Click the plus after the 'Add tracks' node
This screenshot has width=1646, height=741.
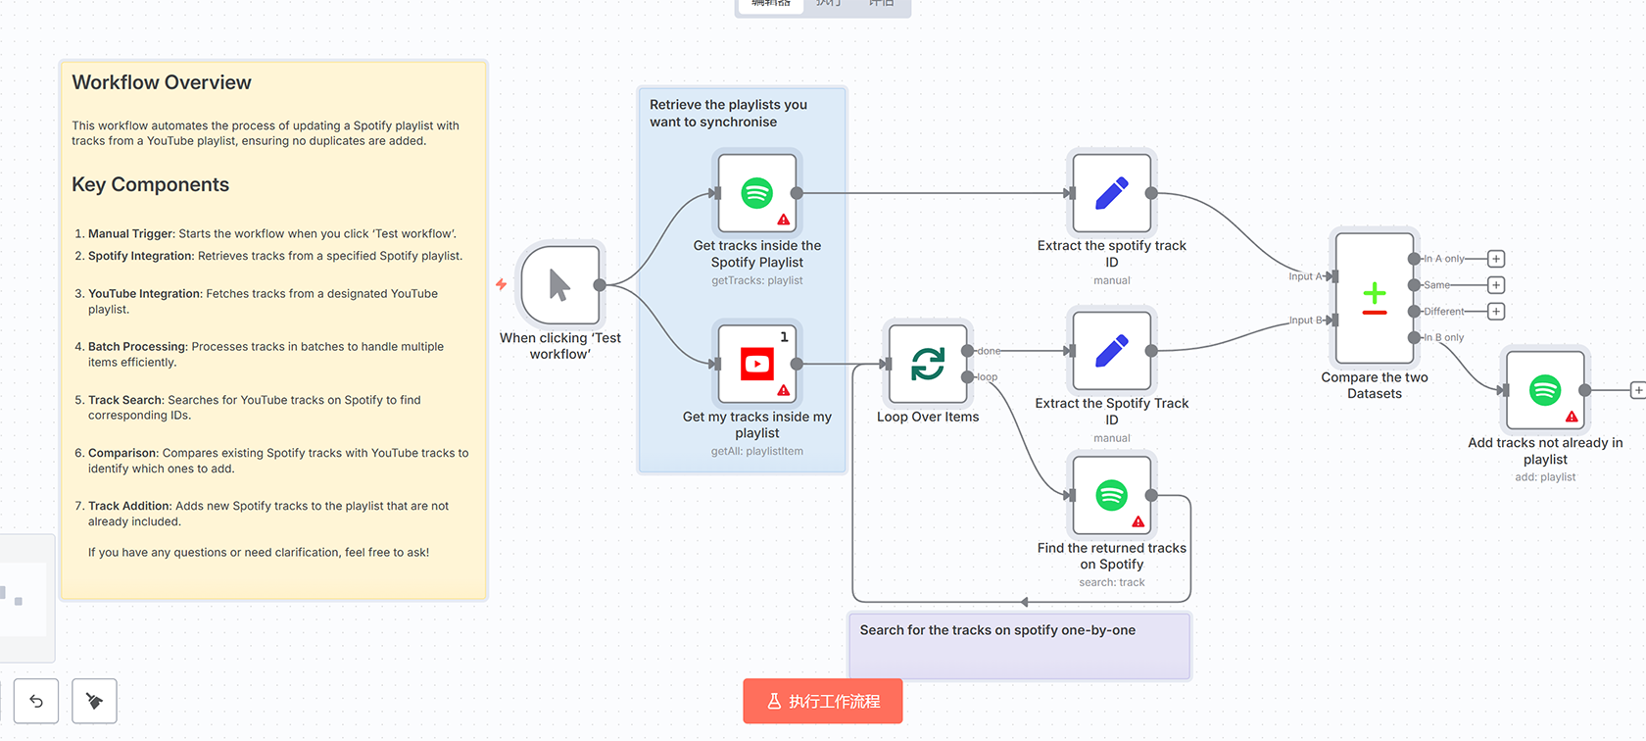[x=1637, y=390]
